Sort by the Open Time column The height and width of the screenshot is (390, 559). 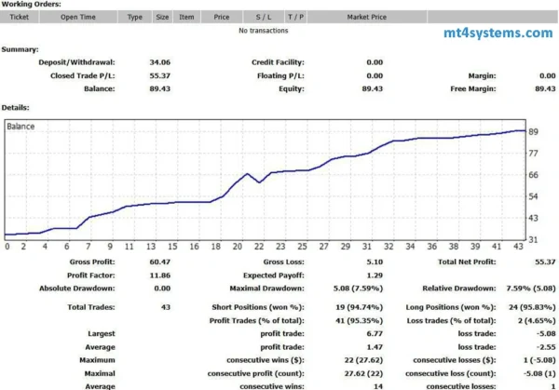pos(79,17)
